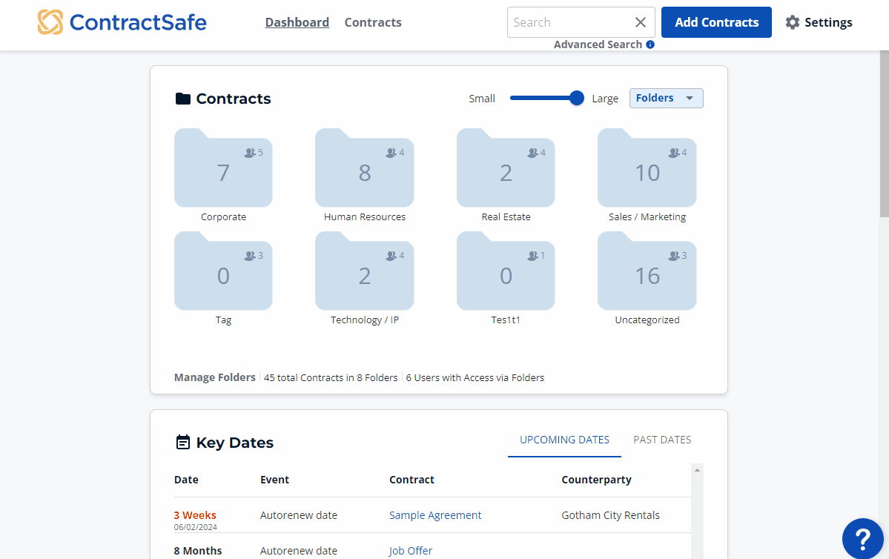Click into the Search input field
Screen dimensions: 889x559
point(567,22)
